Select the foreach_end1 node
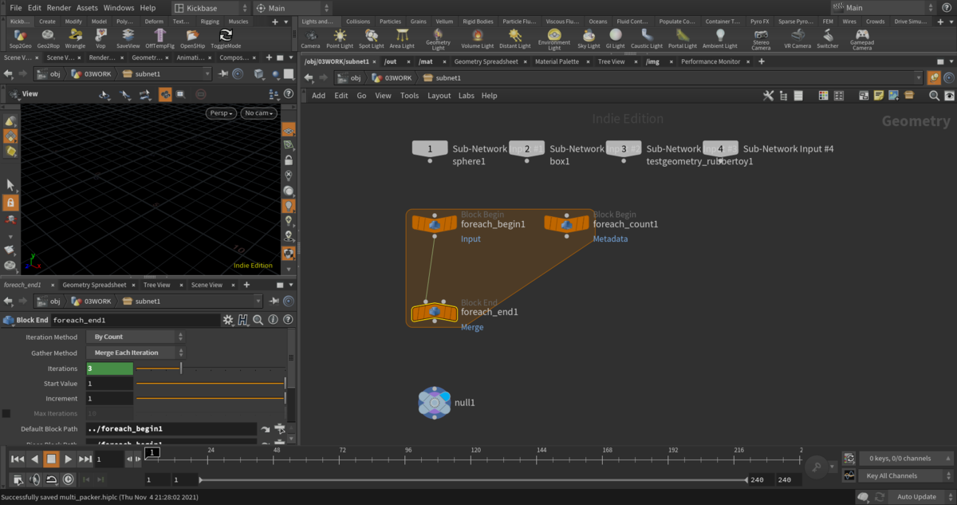 pos(435,312)
